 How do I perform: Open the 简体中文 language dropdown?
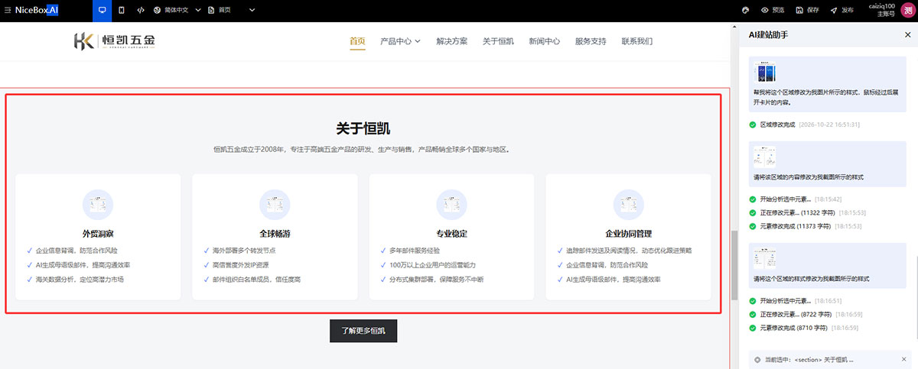click(x=177, y=10)
